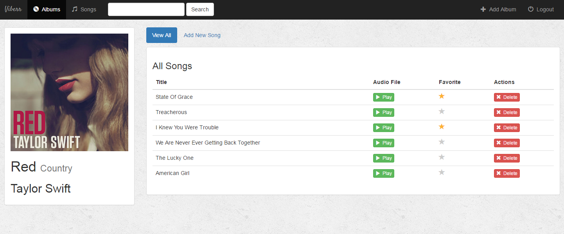
Task: Play I Knew You Were Trouble
Action: 383,128
